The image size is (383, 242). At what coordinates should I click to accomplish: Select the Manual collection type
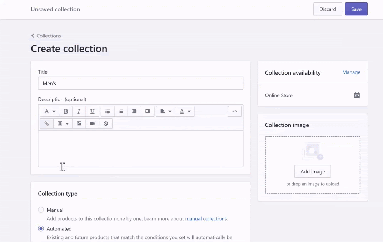tap(41, 210)
